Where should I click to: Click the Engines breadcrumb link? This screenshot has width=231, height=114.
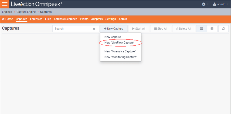point(7,12)
